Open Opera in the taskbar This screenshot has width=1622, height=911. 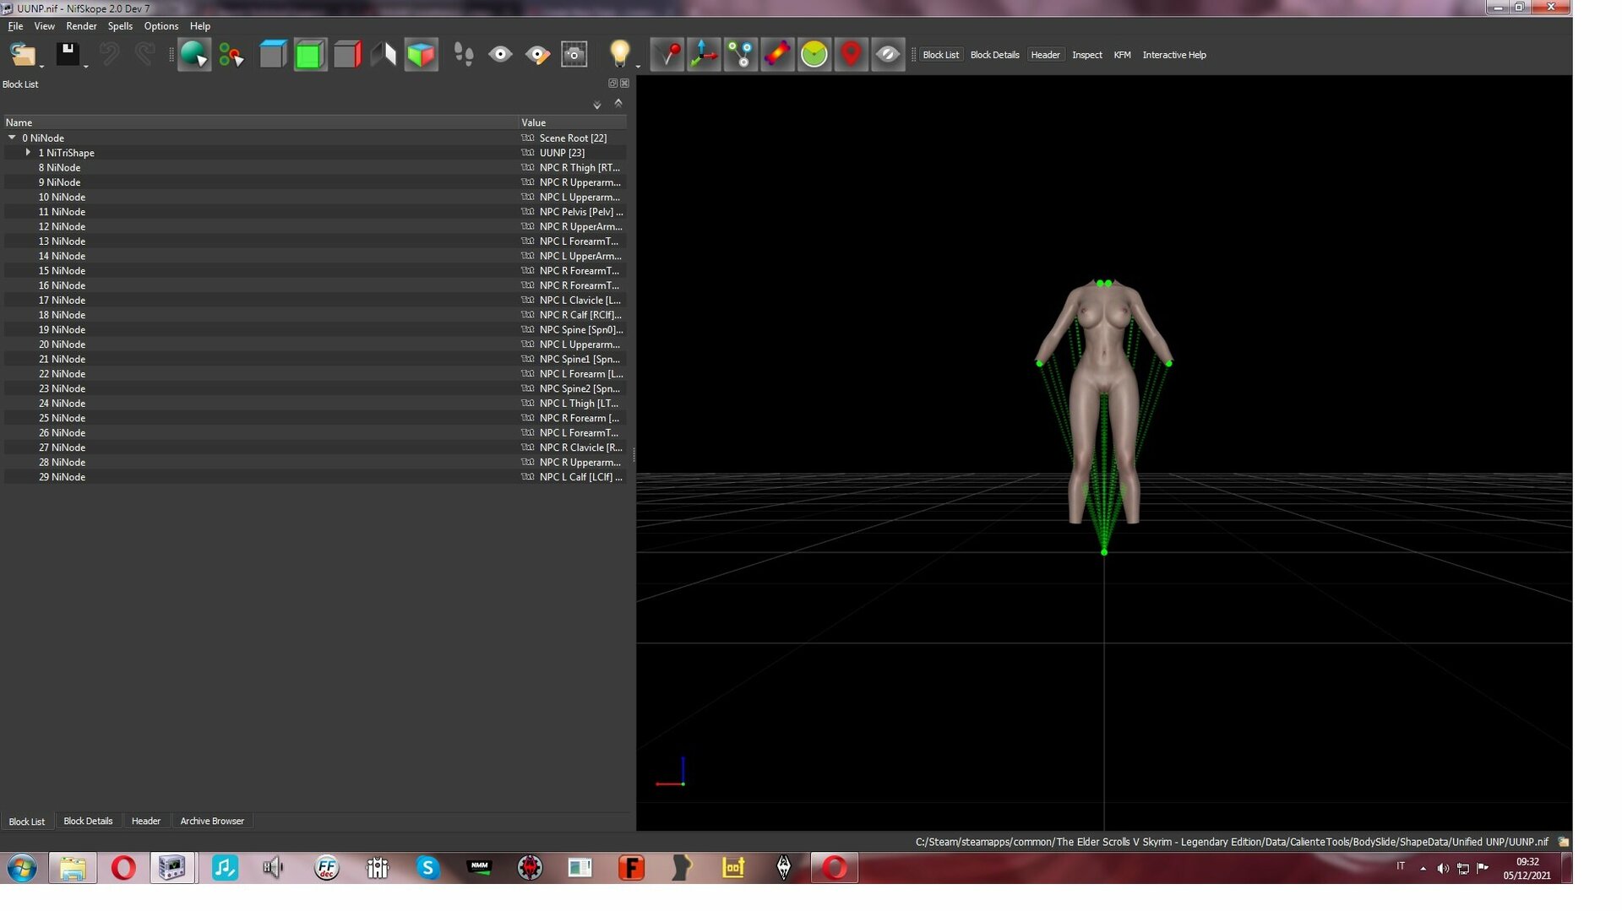coord(123,868)
